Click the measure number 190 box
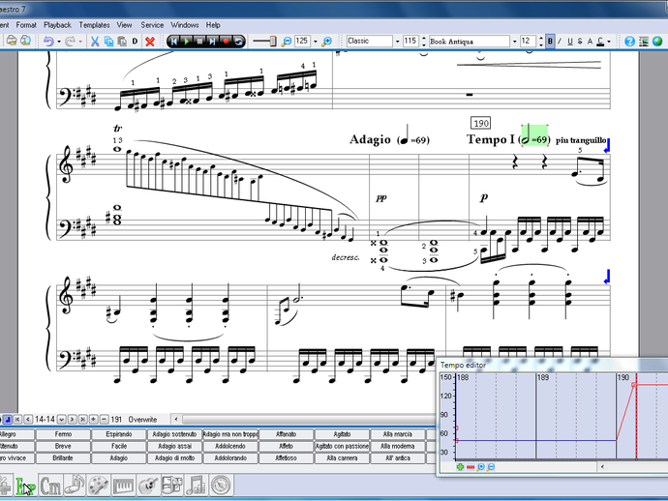This screenshot has height=501, width=668. [x=481, y=123]
